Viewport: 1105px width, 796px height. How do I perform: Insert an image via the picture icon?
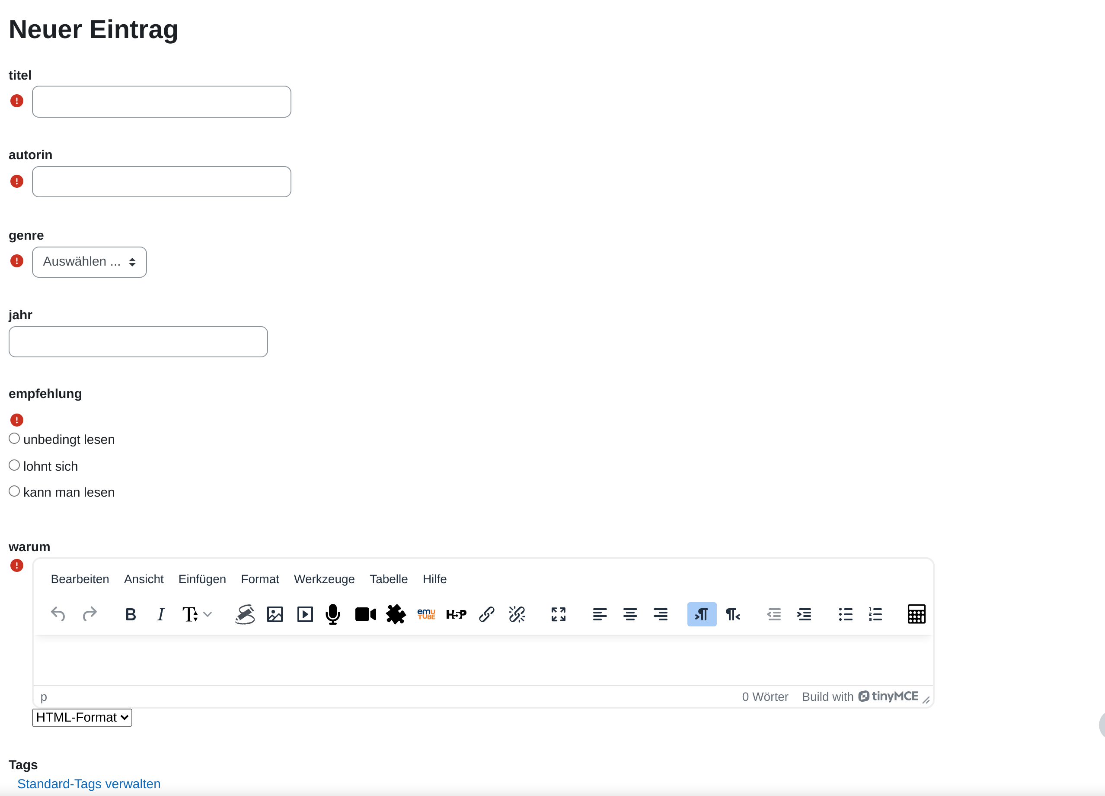pos(275,614)
